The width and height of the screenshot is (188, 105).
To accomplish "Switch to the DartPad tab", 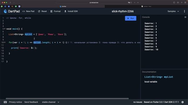I will [63, 6].
